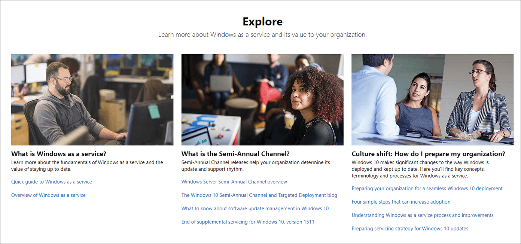
Task: Open 'Understanding Windows as a service process' link
Action: click(x=423, y=216)
